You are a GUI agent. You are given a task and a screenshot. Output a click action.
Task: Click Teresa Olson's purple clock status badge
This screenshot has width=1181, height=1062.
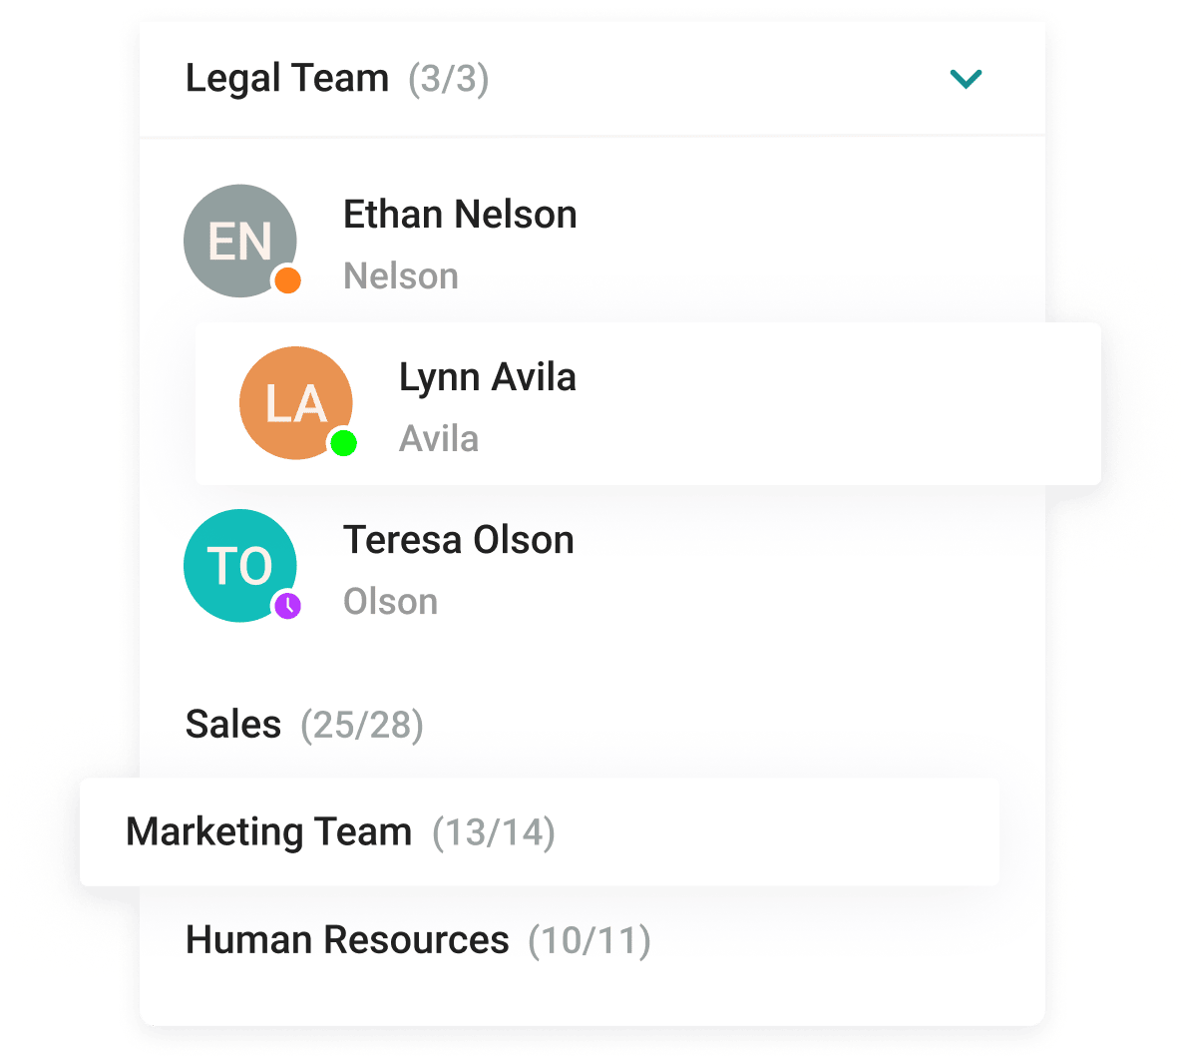tap(288, 608)
